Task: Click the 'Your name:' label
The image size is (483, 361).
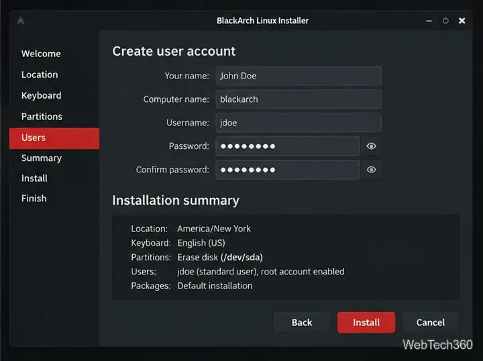Action: pos(186,76)
